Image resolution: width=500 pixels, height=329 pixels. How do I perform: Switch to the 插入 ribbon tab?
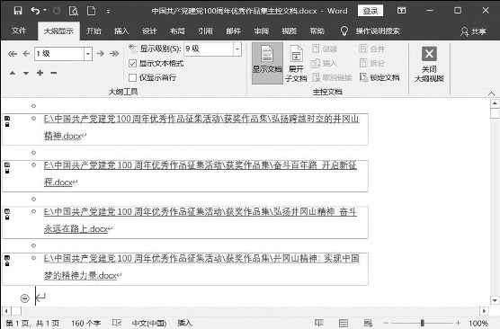(121, 31)
